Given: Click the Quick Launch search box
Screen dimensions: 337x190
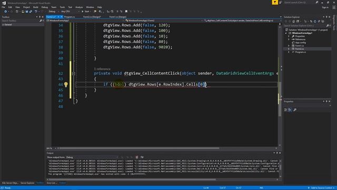Looking at the screenshot, I should click(299, 2).
